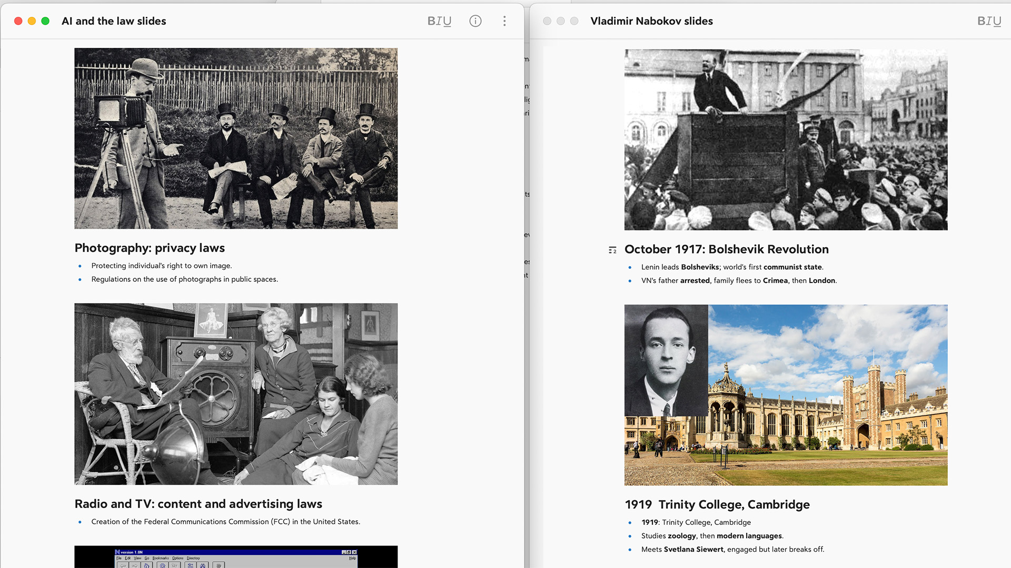Enter full screen with the green button
1011x568 pixels.
pos(45,21)
